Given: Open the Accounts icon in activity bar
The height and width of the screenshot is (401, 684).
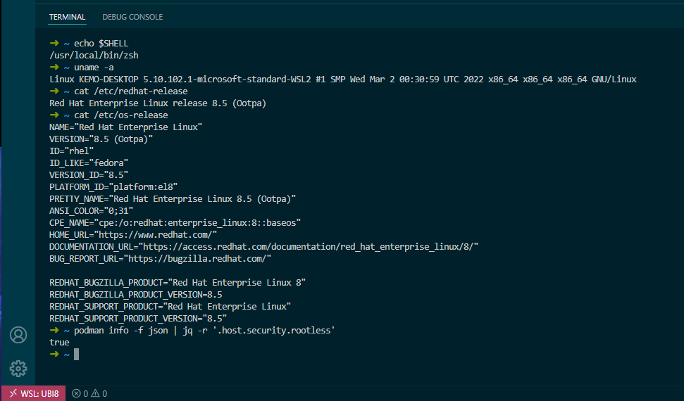Looking at the screenshot, I should [x=18, y=335].
